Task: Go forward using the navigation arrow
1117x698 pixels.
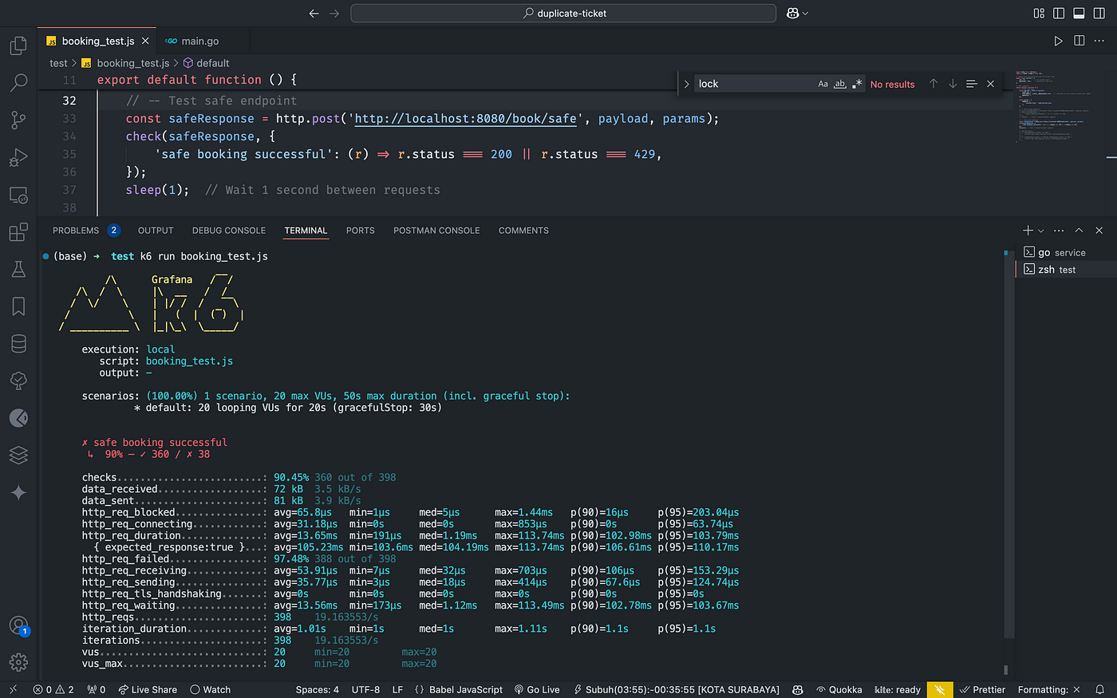Action: (334, 14)
